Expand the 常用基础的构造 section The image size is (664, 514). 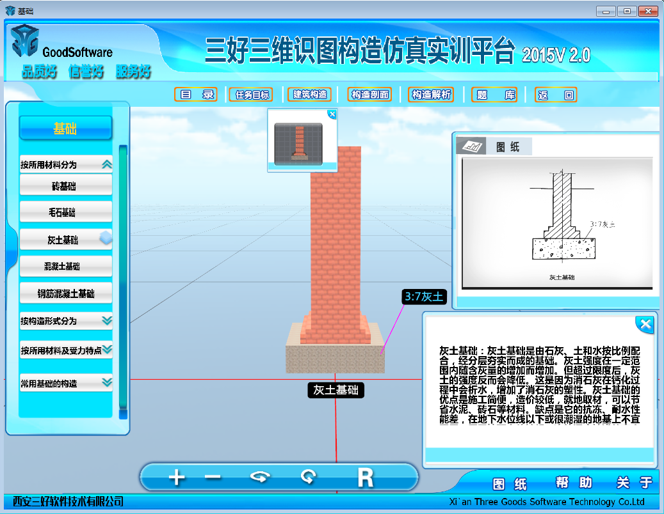point(107,383)
